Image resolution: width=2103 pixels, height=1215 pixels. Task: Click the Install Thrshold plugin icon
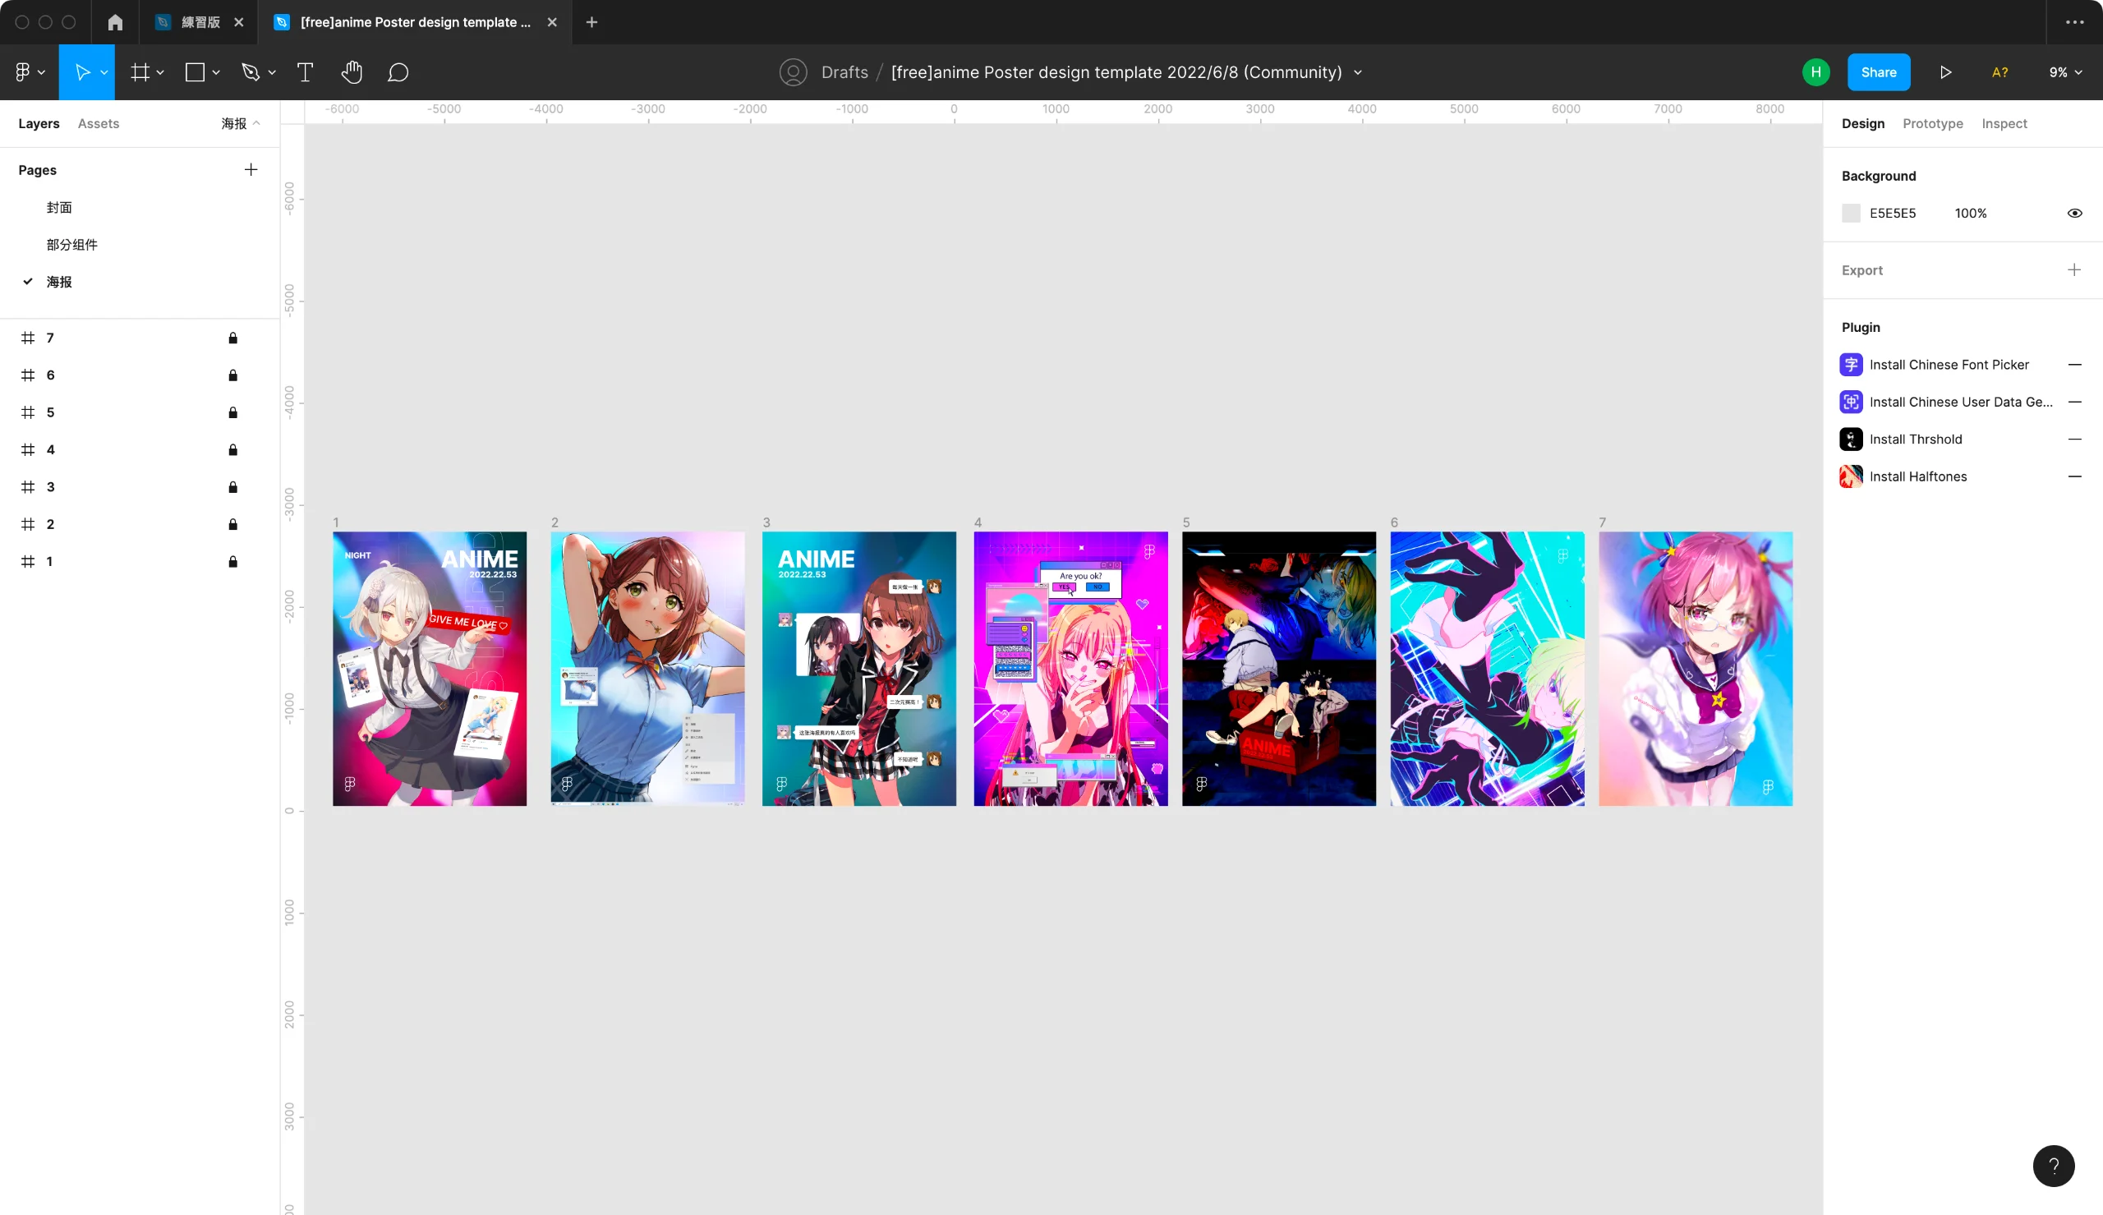tap(1851, 440)
